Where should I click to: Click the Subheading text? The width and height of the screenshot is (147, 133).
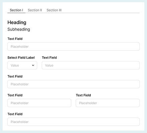click(x=19, y=29)
